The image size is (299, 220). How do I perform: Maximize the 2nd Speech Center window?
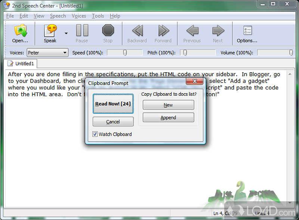tap(273, 4)
